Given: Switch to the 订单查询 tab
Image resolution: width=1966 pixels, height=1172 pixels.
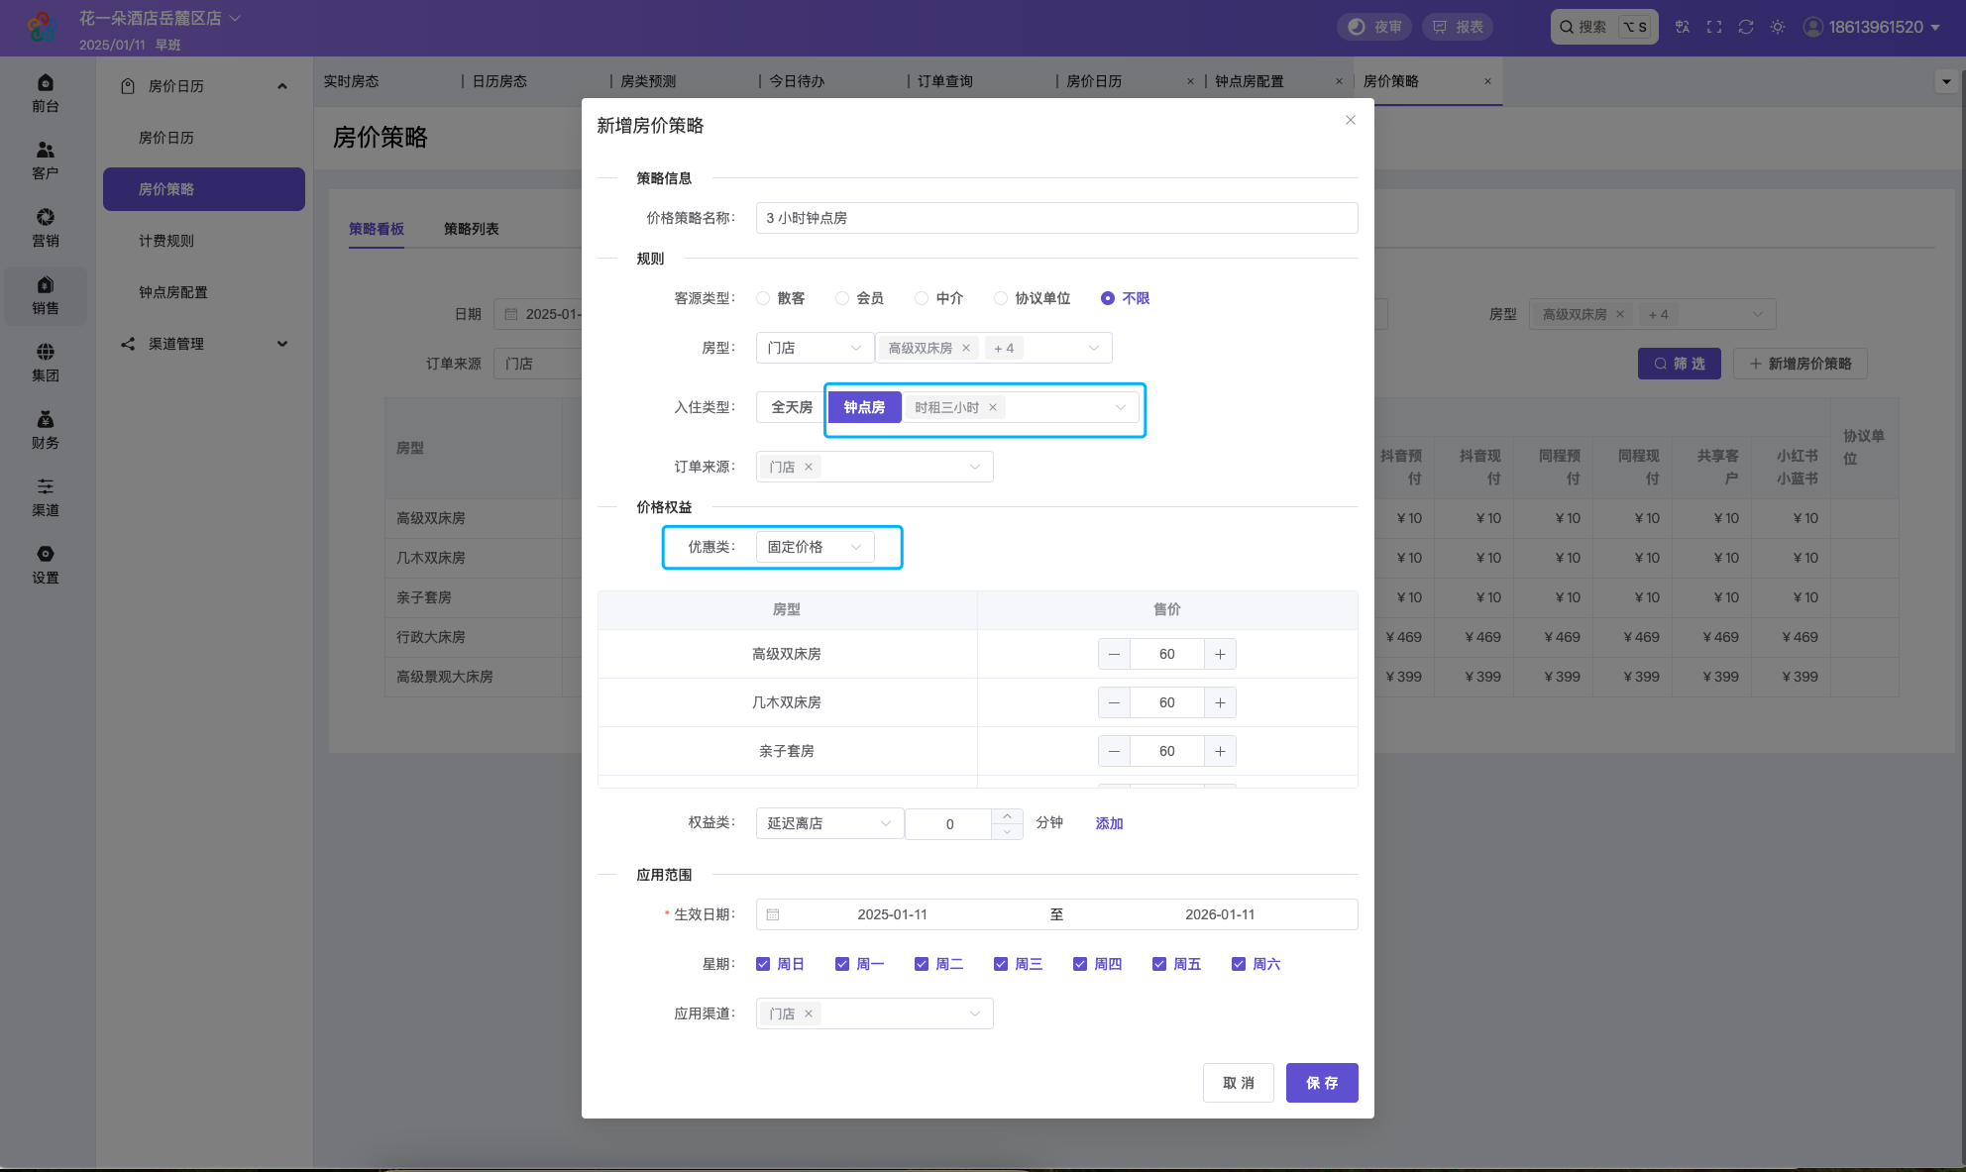Looking at the screenshot, I should 945,81.
